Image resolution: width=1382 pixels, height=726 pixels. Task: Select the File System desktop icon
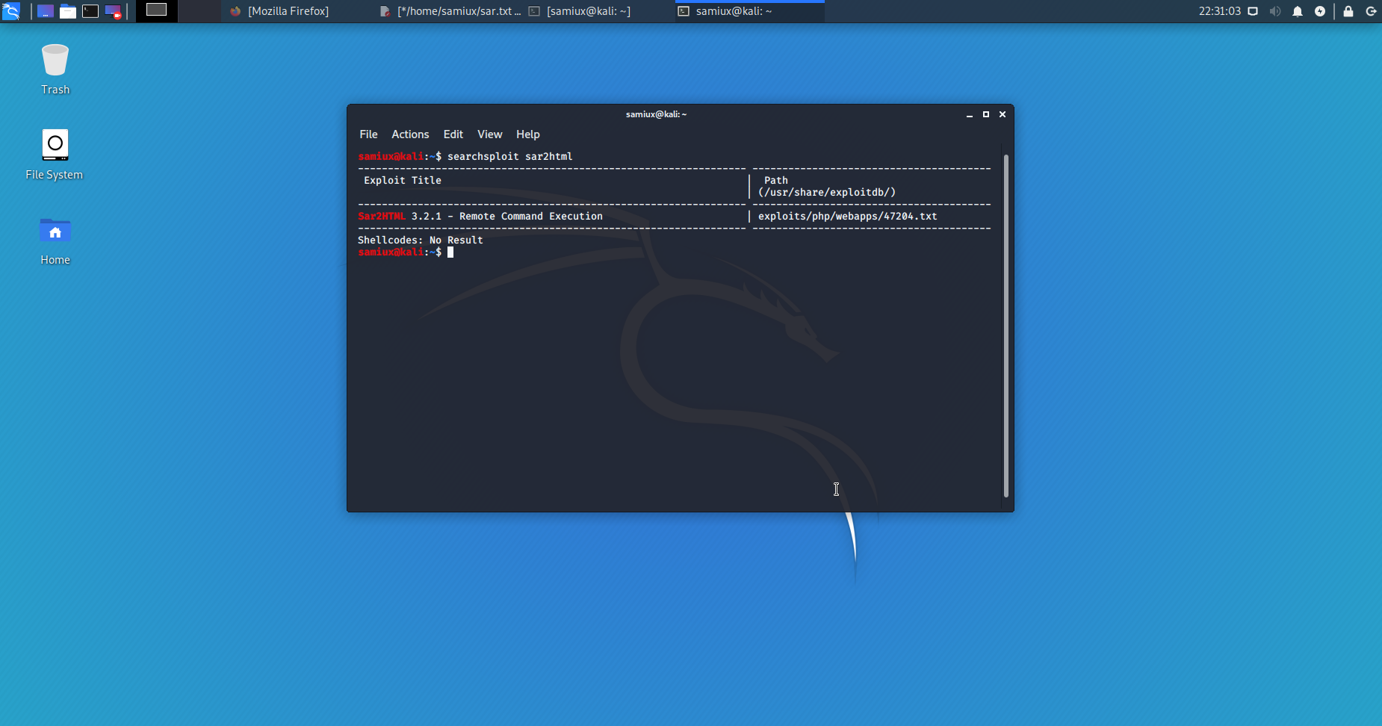[x=55, y=155]
